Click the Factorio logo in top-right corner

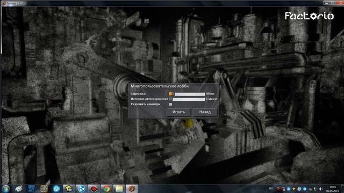pyautogui.click(x=310, y=16)
